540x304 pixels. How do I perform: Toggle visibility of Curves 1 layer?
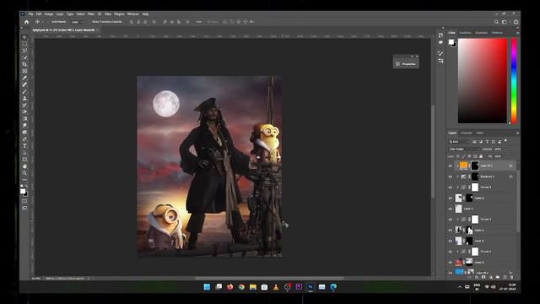tap(450, 252)
